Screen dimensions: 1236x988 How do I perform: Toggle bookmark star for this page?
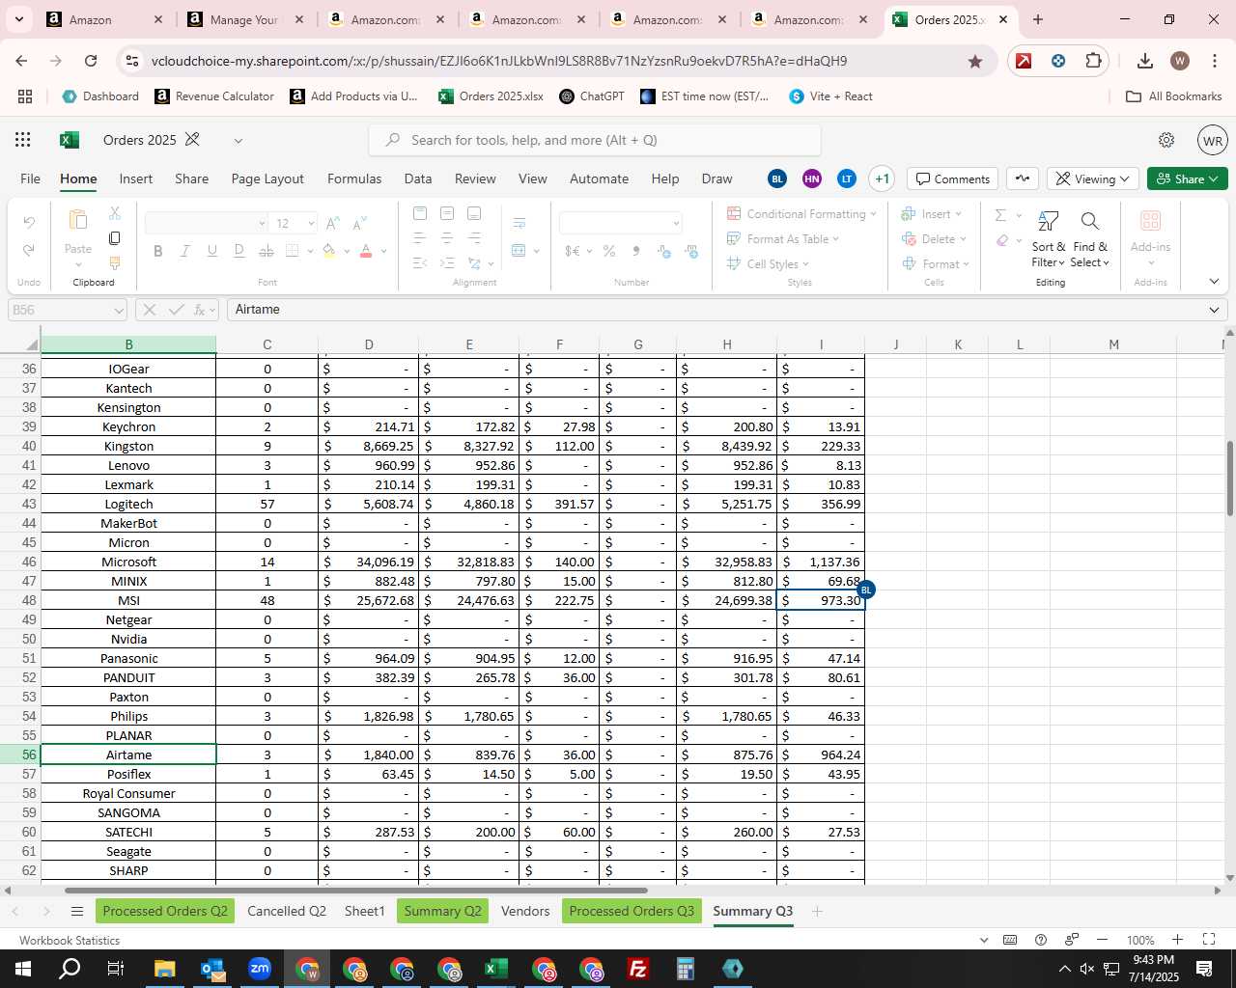pyautogui.click(x=975, y=61)
